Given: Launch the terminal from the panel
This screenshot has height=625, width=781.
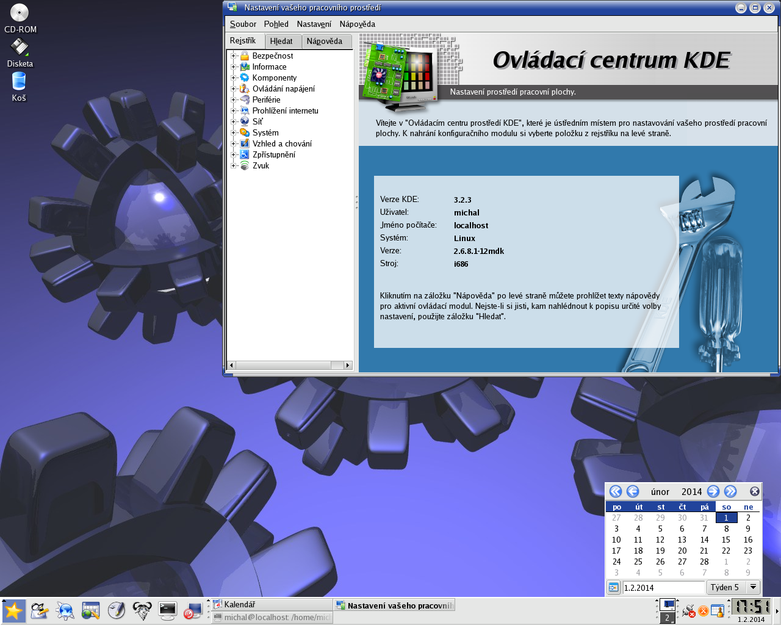Looking at the screenshot, I should [x=167, y=611].
